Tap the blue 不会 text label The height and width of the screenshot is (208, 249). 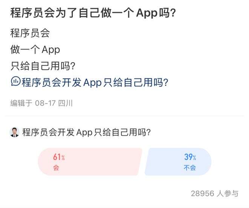[x=190, y=168]
